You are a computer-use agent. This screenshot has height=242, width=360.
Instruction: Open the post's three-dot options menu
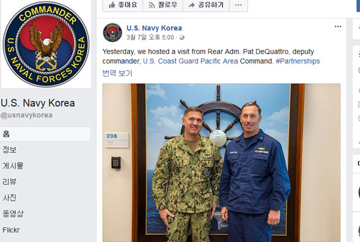click(x=337, y=26)
